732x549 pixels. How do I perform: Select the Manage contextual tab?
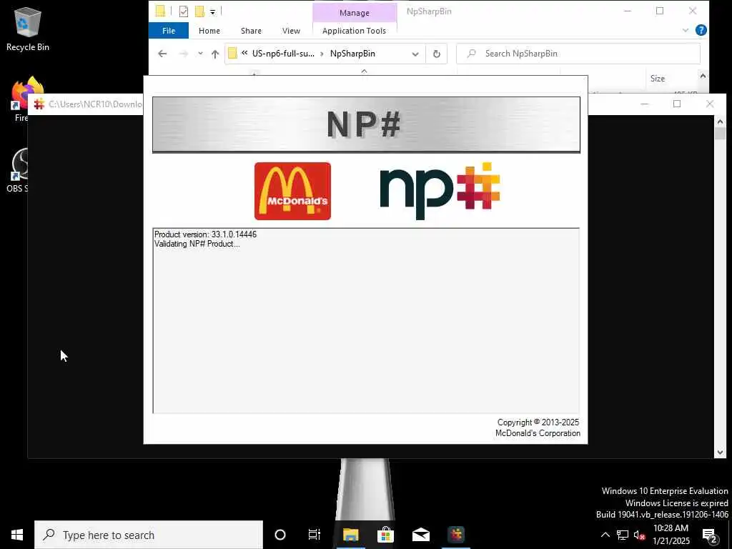pos(355,13)
